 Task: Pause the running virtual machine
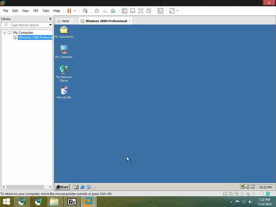[x=69, y=11]
